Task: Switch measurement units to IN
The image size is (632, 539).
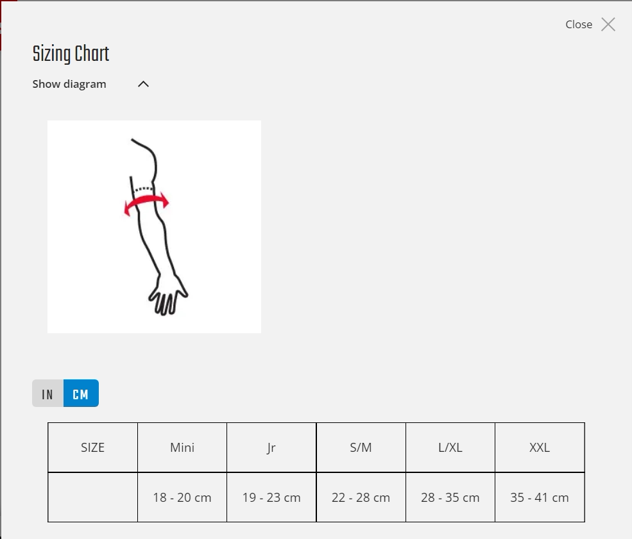Action: point(47,394)
